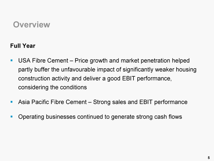Click the line considering the conditions
The height and width of the screenshot is (161, 214).
[x=52, y=88]
